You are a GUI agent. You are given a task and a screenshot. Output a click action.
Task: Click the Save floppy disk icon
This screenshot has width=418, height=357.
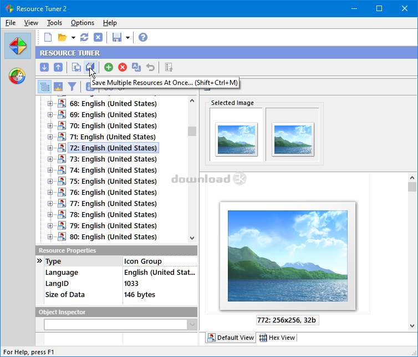[117, 37]
